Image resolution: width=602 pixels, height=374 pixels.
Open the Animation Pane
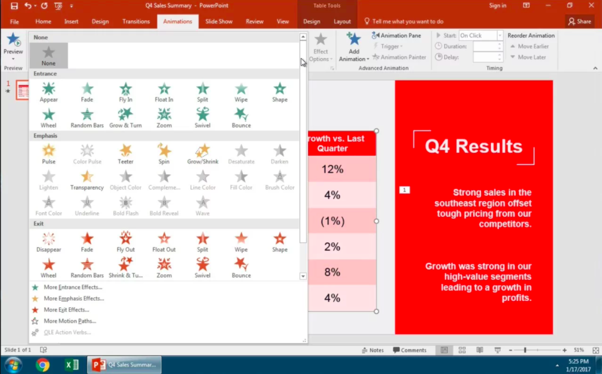pyautogui.click(x=396, y=36)
